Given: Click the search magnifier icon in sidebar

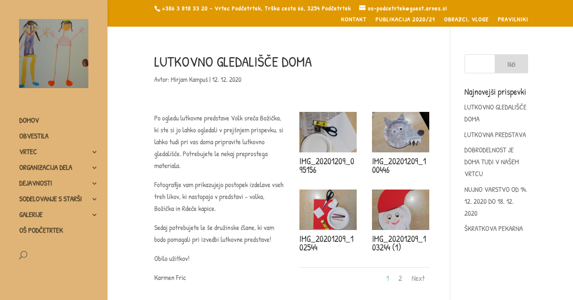Looking at the screenshot, I should coord(23,255).
